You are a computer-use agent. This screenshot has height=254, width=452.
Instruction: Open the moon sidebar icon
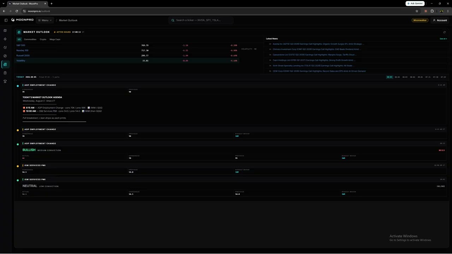[x=5, y=48]
